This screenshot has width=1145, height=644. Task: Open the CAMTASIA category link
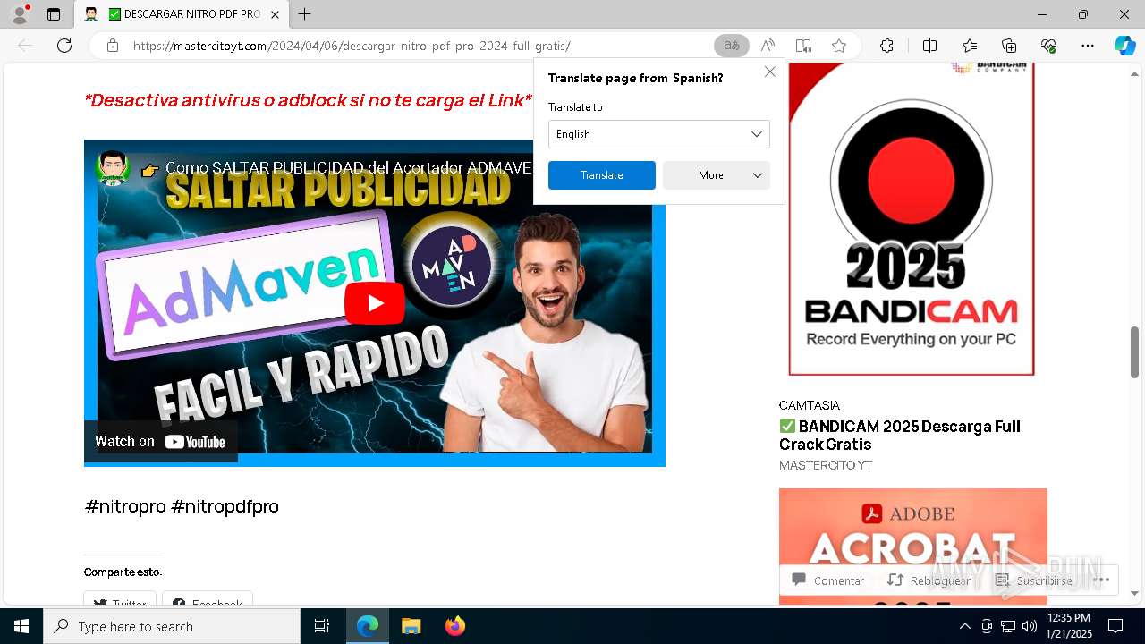pyautogui.click(x=810, y=405)
